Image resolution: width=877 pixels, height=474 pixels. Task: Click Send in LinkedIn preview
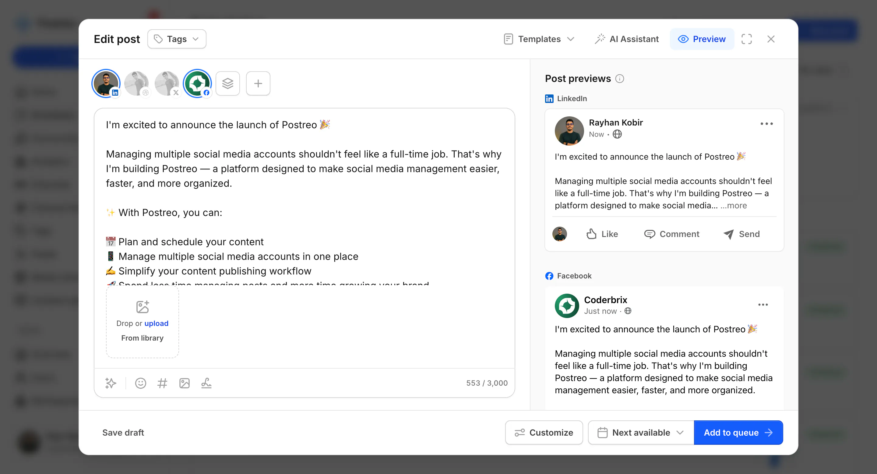click(741, 234)
